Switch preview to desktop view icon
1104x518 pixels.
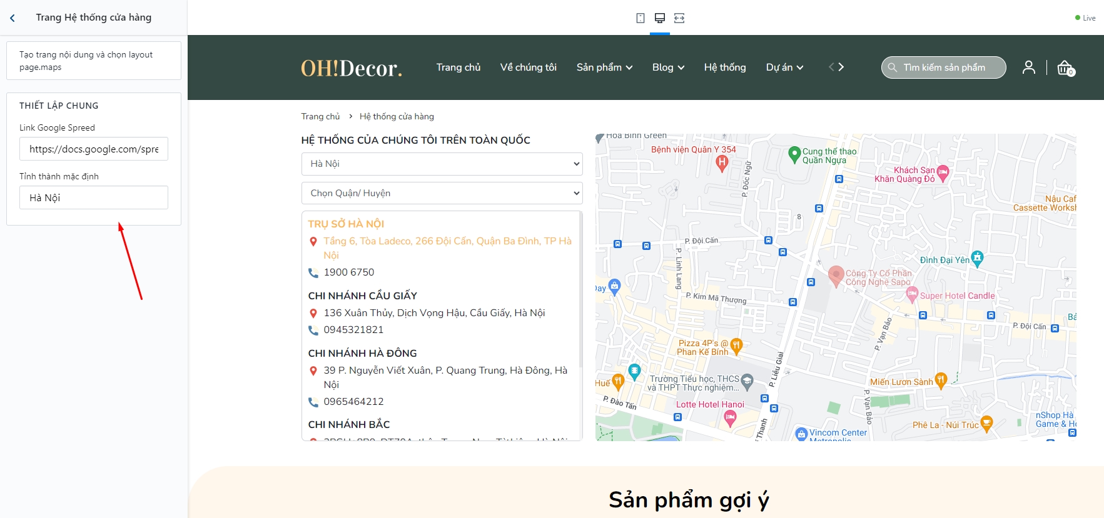[x=660, y=18]
